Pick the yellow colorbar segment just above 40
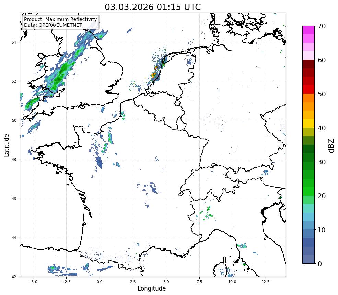The image size is (338, 295). 308,123
